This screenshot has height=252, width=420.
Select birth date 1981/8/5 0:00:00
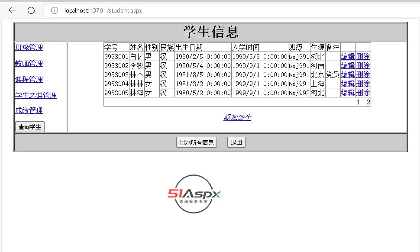pyautogui.click(x=203, y=75)
